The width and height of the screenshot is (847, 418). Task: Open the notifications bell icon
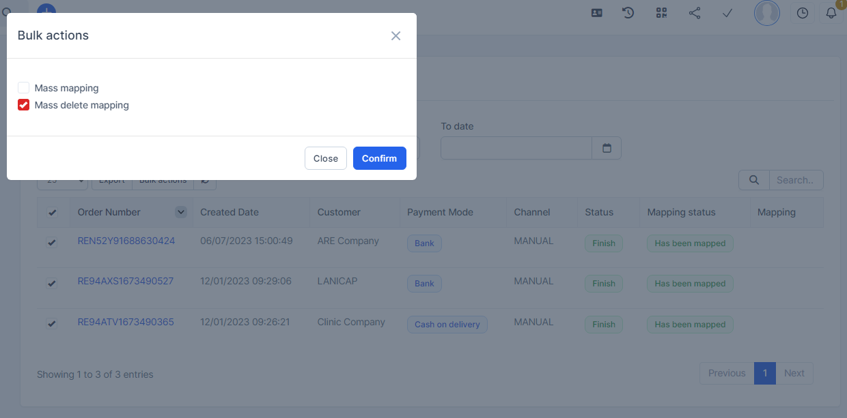(x=831, y=13)
